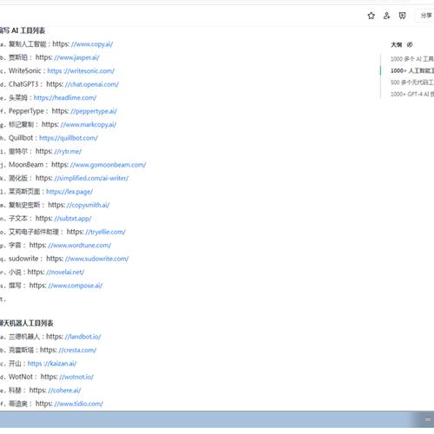Open the peppertype.ai link
This screenshot has width=434, height=434.
(x=94, y=111)
